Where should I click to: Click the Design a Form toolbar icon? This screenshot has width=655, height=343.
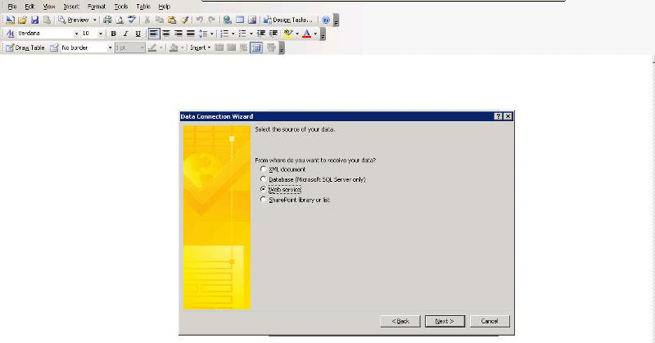pos(11,20)
